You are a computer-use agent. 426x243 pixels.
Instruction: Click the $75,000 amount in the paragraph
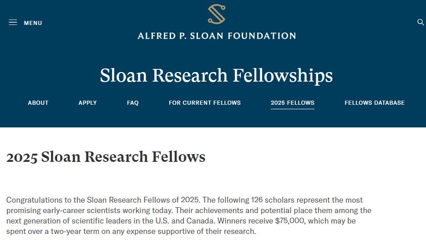tap(290, 221)
